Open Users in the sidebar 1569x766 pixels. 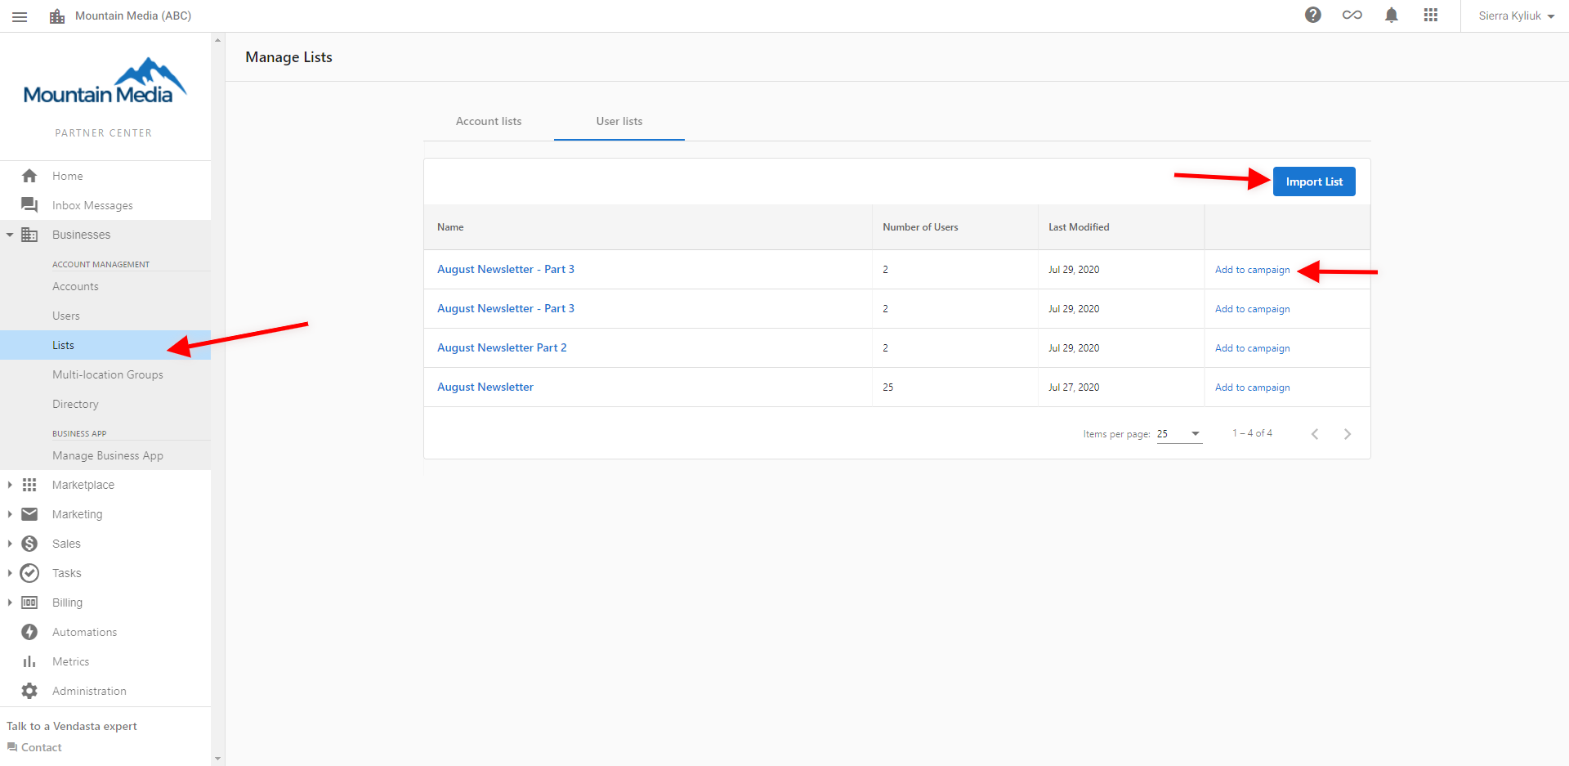(x=66, y=316)
